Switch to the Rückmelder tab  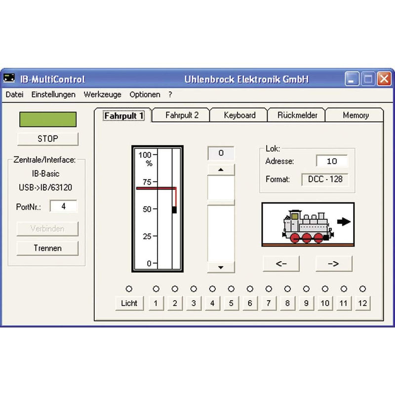[x=297, y=116]
